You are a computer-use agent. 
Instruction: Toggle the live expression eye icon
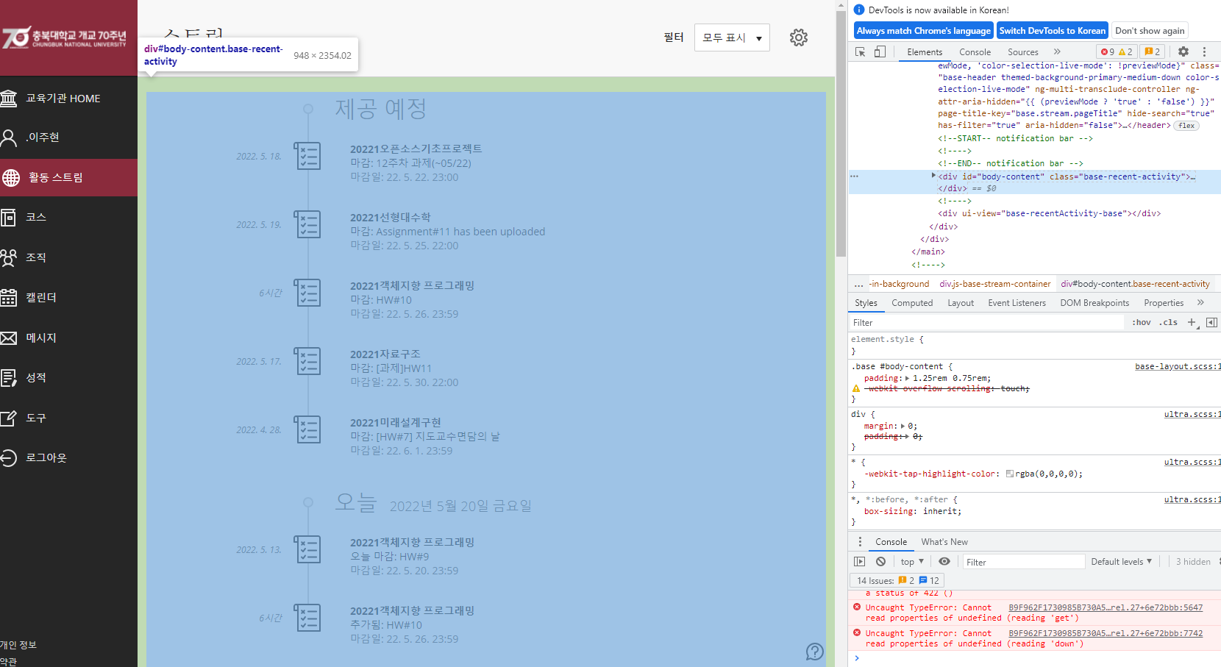944,561
